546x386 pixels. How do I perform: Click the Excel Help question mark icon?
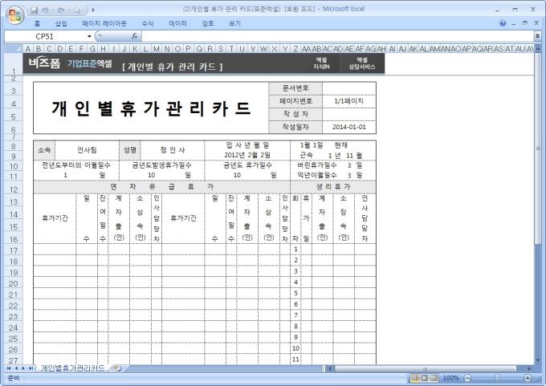point(503,23)
